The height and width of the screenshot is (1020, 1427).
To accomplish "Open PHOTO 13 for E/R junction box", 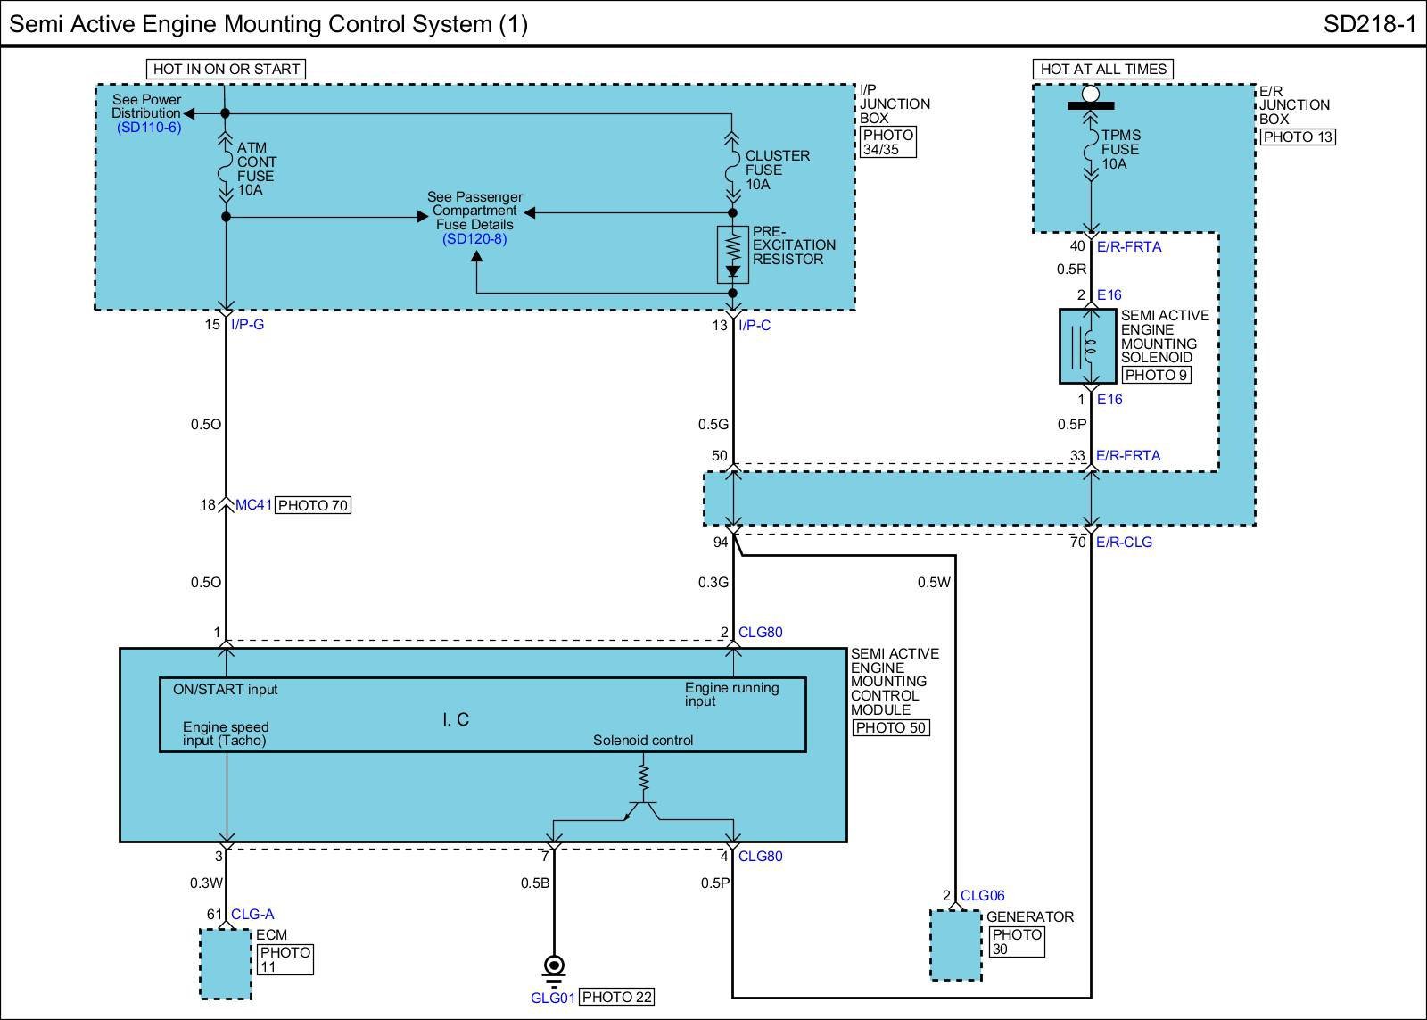I will (1298, 137).
